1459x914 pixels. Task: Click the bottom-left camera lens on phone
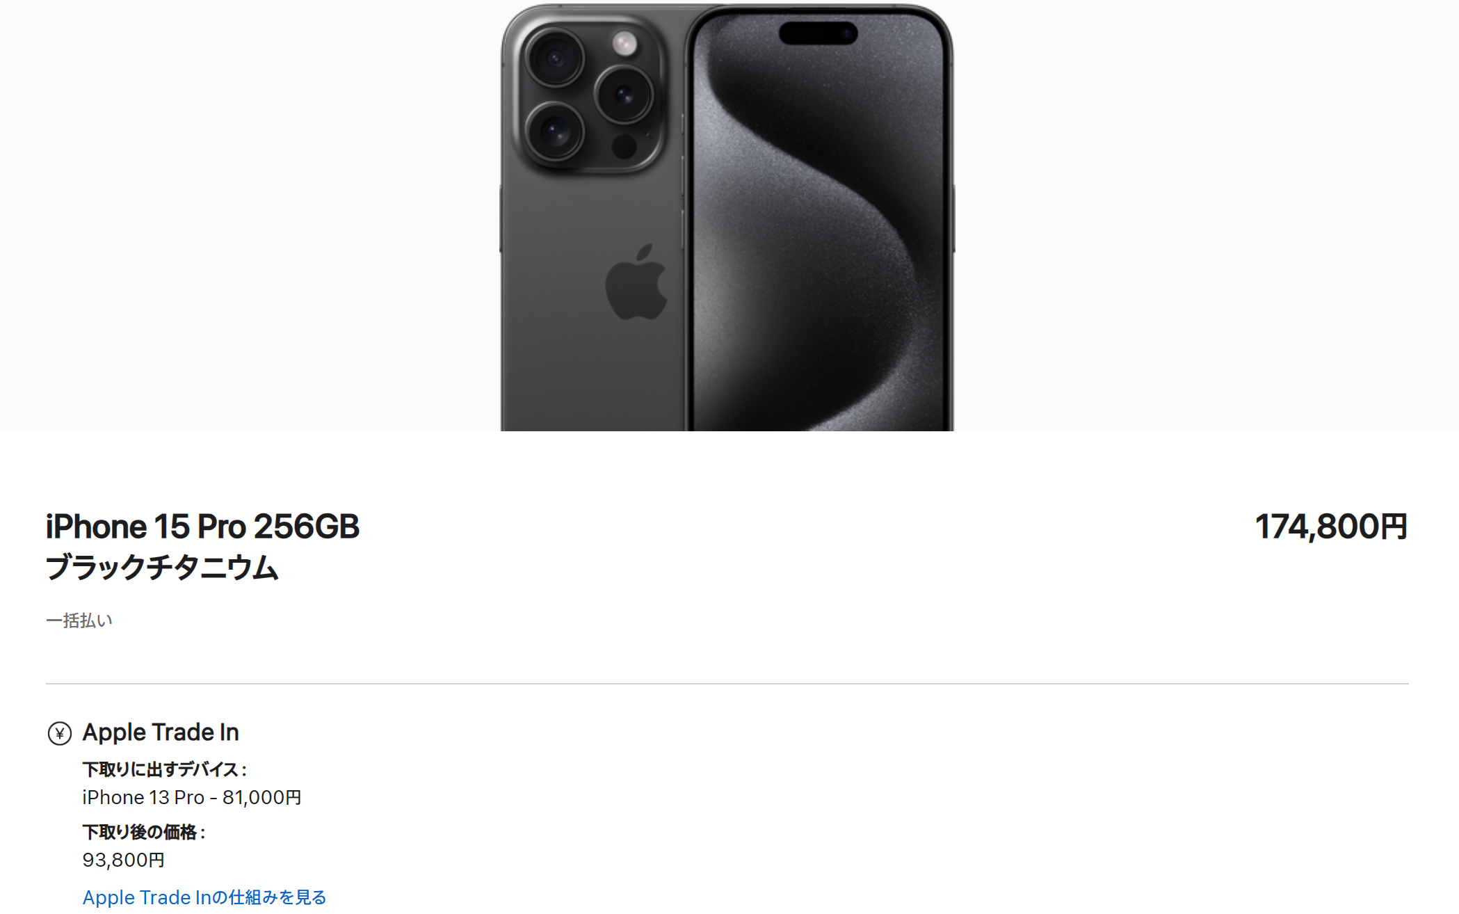click(x=555, y=131)
